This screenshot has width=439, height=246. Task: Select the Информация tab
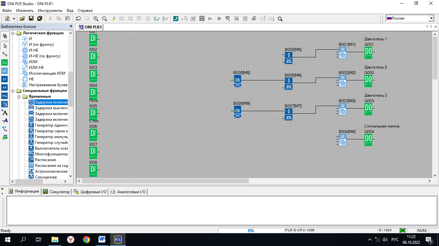click(x=24, y=191)
